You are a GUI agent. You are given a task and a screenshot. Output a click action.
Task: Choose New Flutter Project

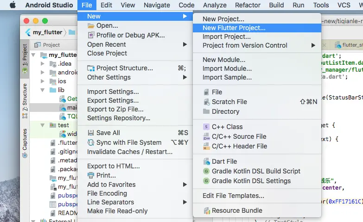coord(234,28)
